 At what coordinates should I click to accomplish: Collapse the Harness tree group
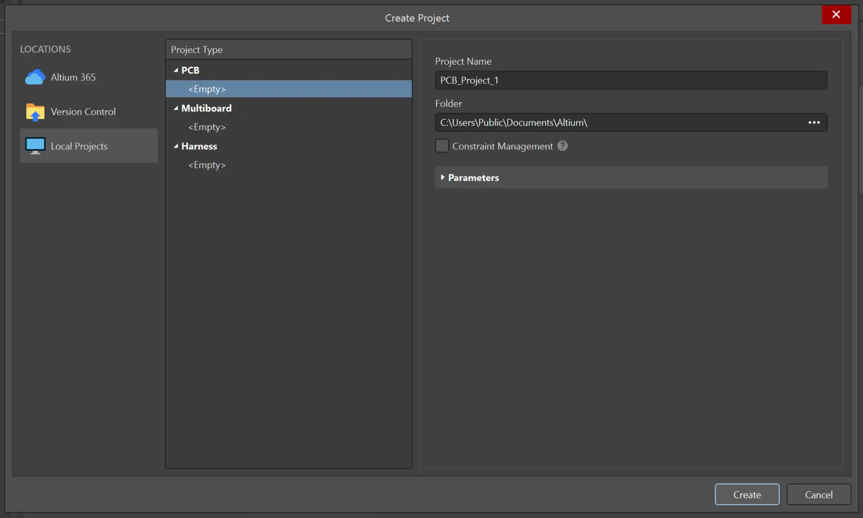tap(176, 146)
